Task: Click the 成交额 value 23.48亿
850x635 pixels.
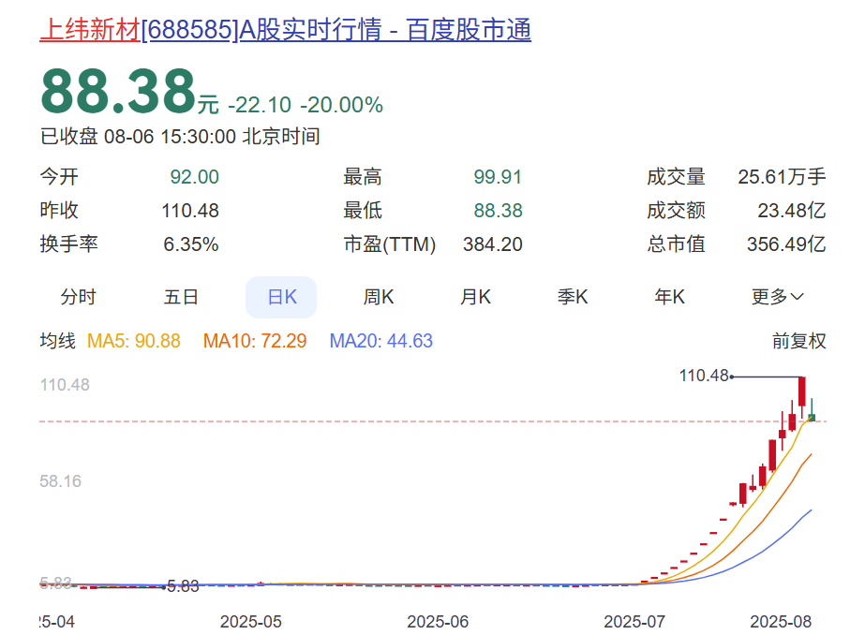Action: pos(792,211)
